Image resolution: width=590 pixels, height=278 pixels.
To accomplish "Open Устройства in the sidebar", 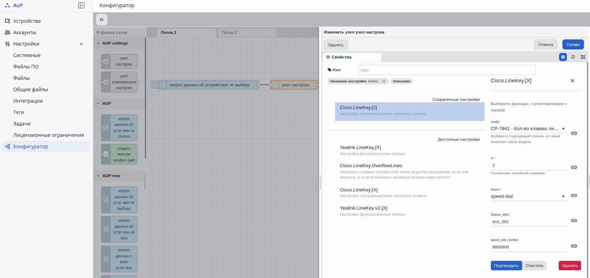I will (x=27, y=21).
